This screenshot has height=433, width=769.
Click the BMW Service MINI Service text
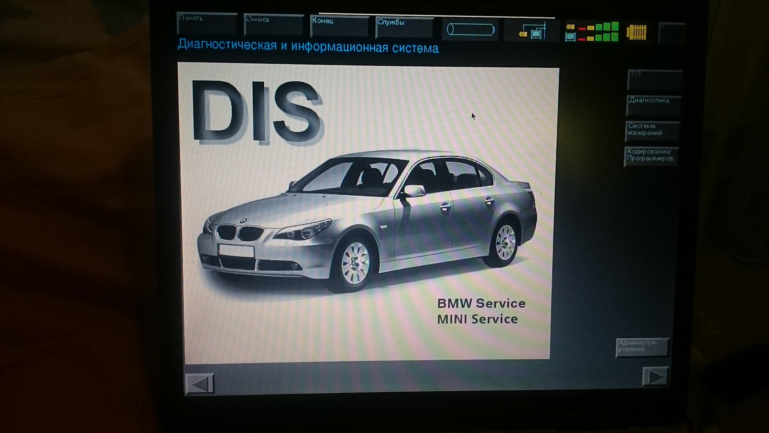pos(481,311)
